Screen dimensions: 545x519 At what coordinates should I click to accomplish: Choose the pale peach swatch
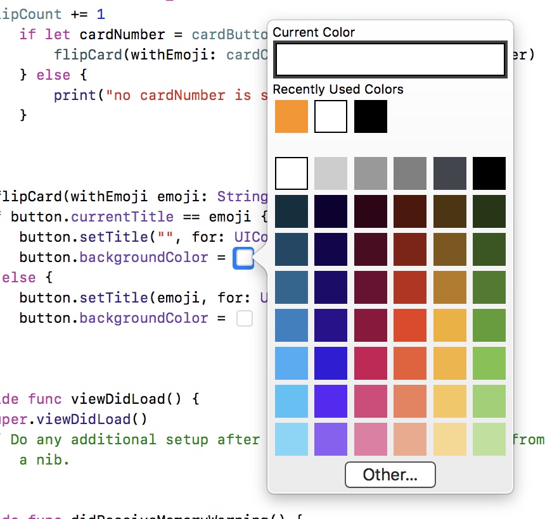pos(410,439)
